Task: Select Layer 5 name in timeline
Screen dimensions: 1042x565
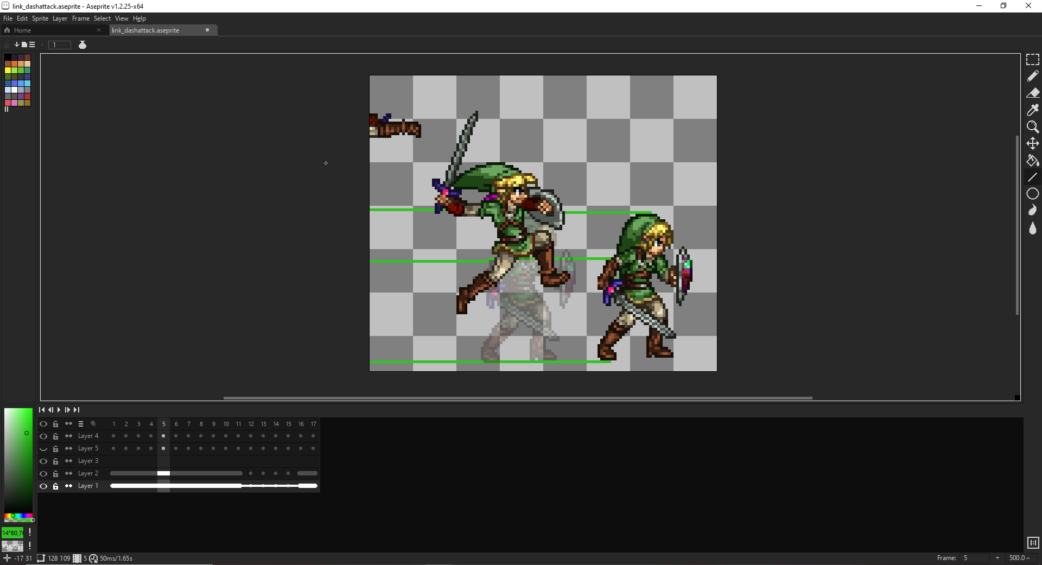Action: pos(88,449)
